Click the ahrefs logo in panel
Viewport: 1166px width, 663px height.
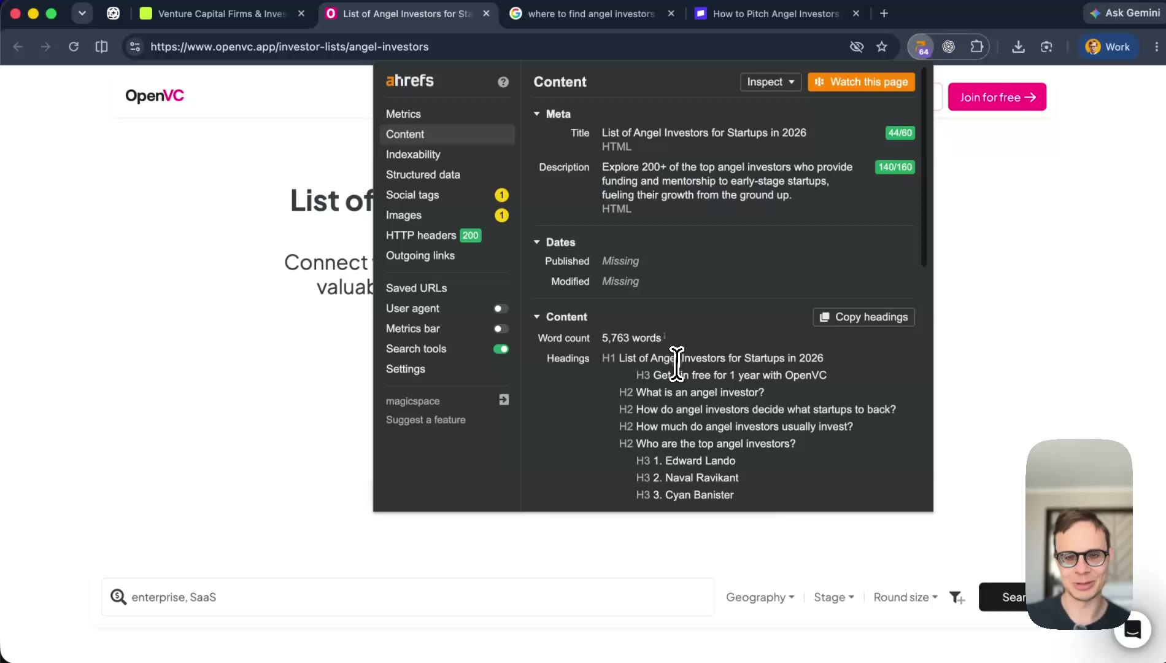tap(409, 81)
